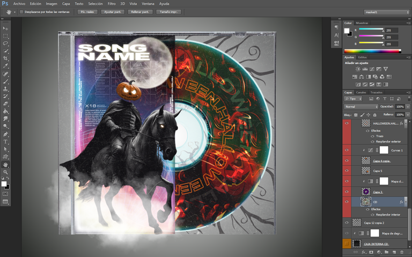
Task: Select the Pen tool
Action: pos(5,134)
